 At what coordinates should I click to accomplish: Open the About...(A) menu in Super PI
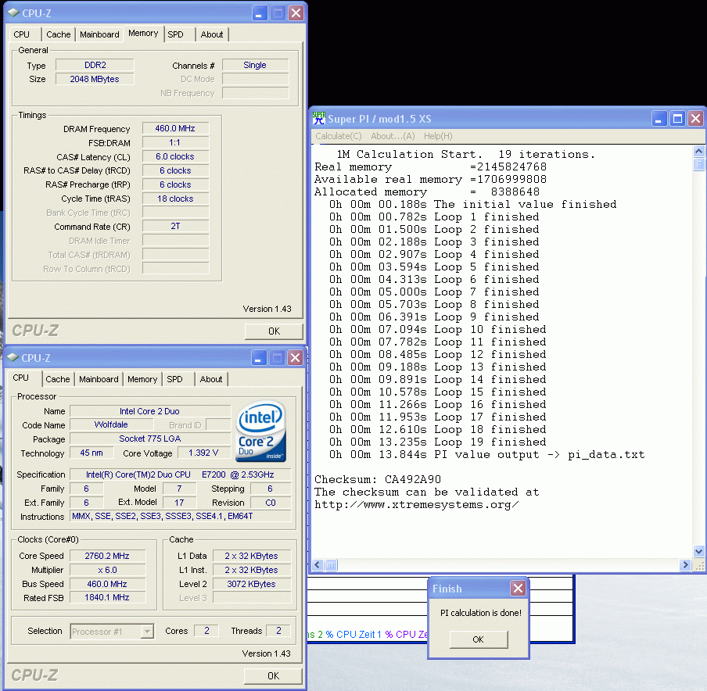(x=393, y=136)
